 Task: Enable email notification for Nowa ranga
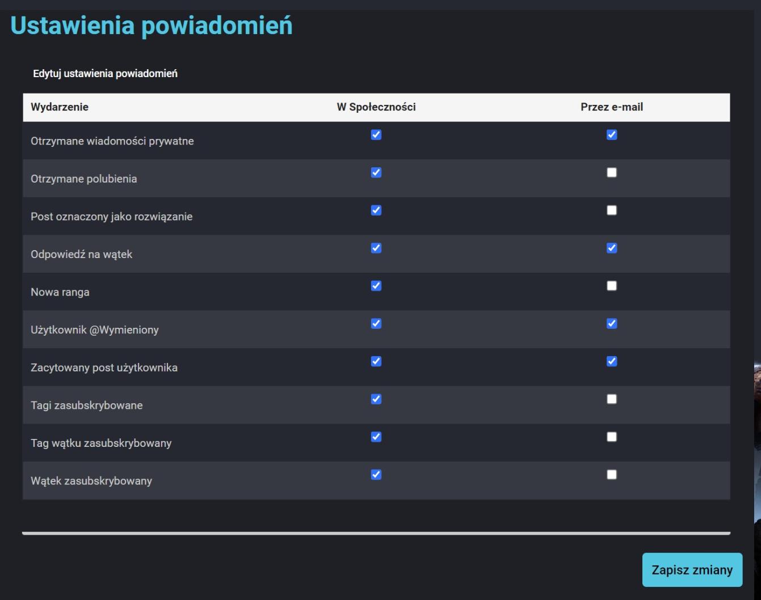point(612,286)
